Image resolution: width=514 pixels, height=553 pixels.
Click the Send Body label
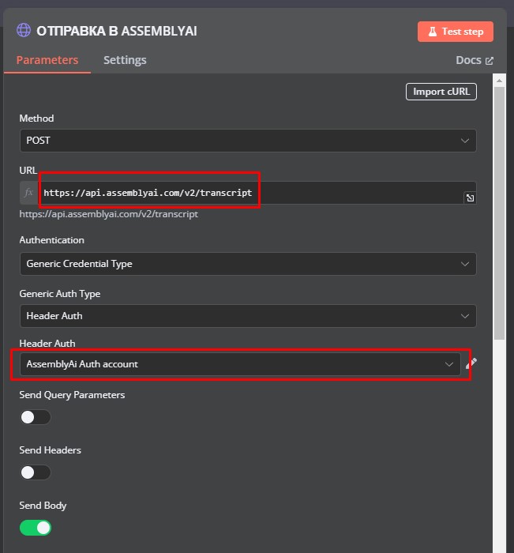tap(43, 506)
